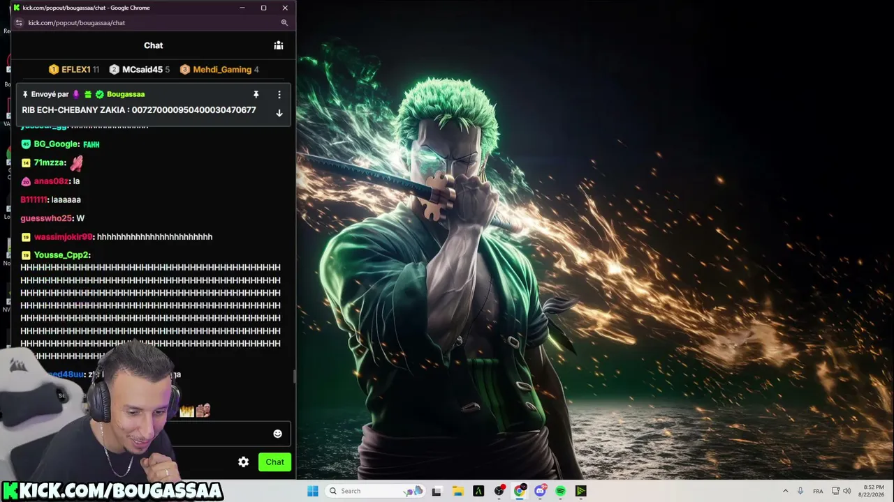894x502 pixels.
Task: Click the gold rank 1 badge
Action: point(53,70)
